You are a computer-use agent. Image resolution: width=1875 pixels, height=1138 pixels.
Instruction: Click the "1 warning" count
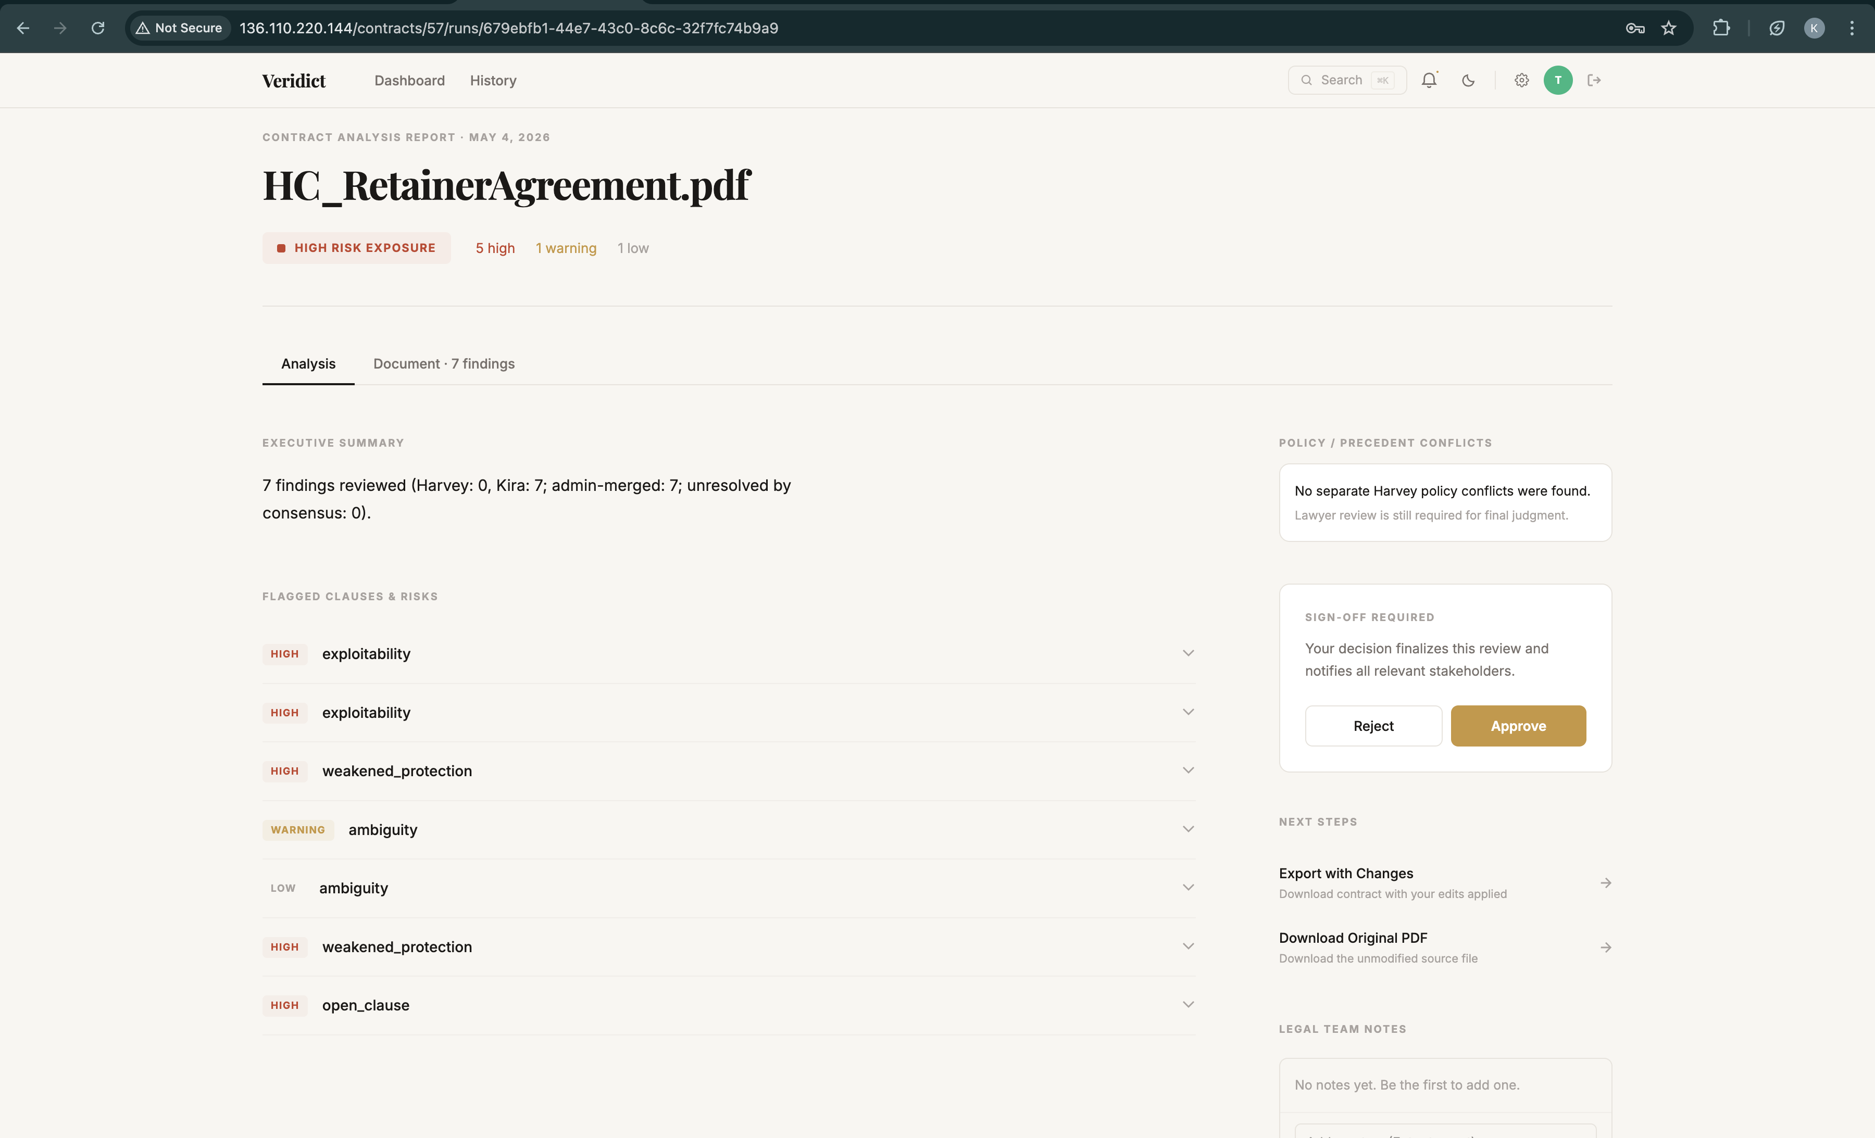(566, 248)
